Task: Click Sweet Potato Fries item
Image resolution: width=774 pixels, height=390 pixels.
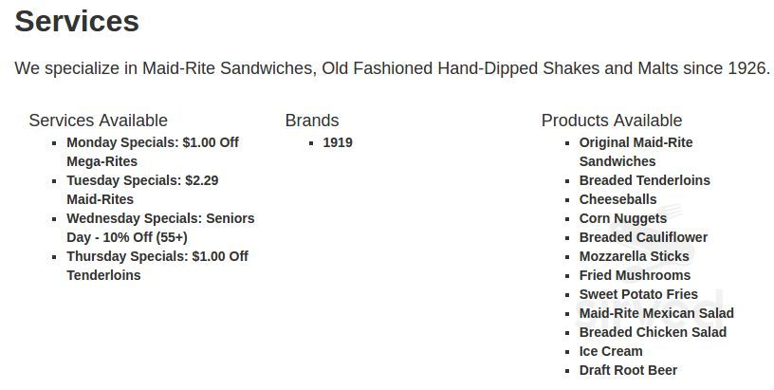Action: (638, 294)
